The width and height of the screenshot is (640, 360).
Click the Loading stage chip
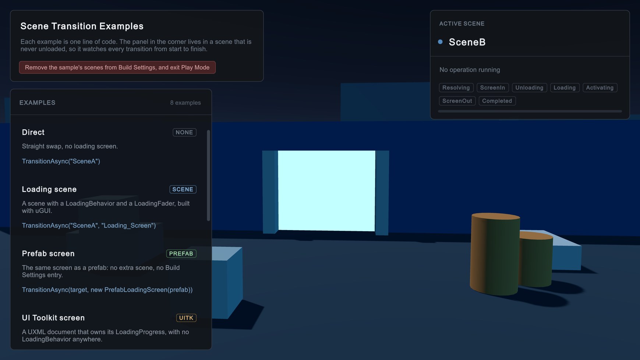click(565, 88)
